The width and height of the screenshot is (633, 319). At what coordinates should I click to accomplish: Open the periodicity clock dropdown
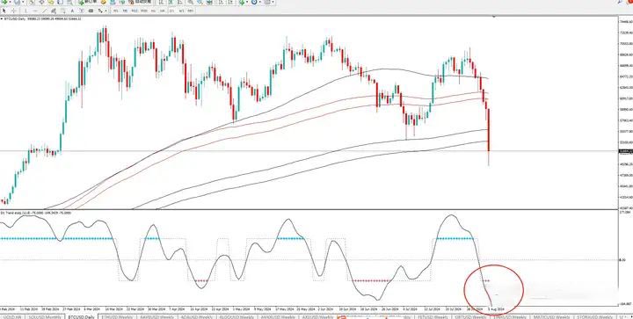point(260,2)
